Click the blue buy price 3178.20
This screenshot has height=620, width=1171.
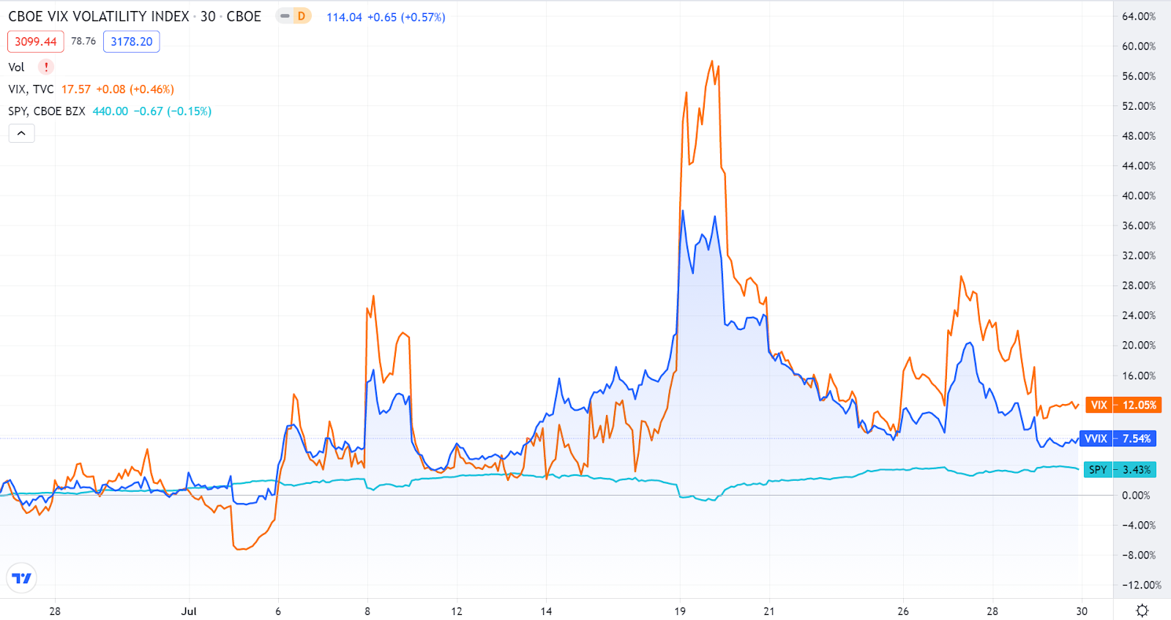click(132, 42)
